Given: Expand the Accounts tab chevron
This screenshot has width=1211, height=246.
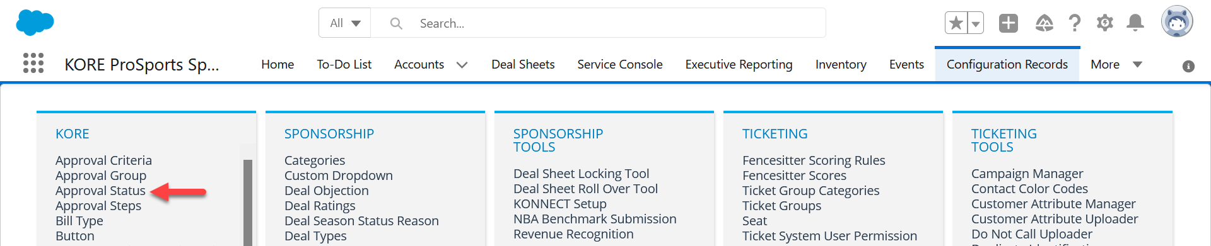Looking at the screenshot, I should [x=462, y=65].
